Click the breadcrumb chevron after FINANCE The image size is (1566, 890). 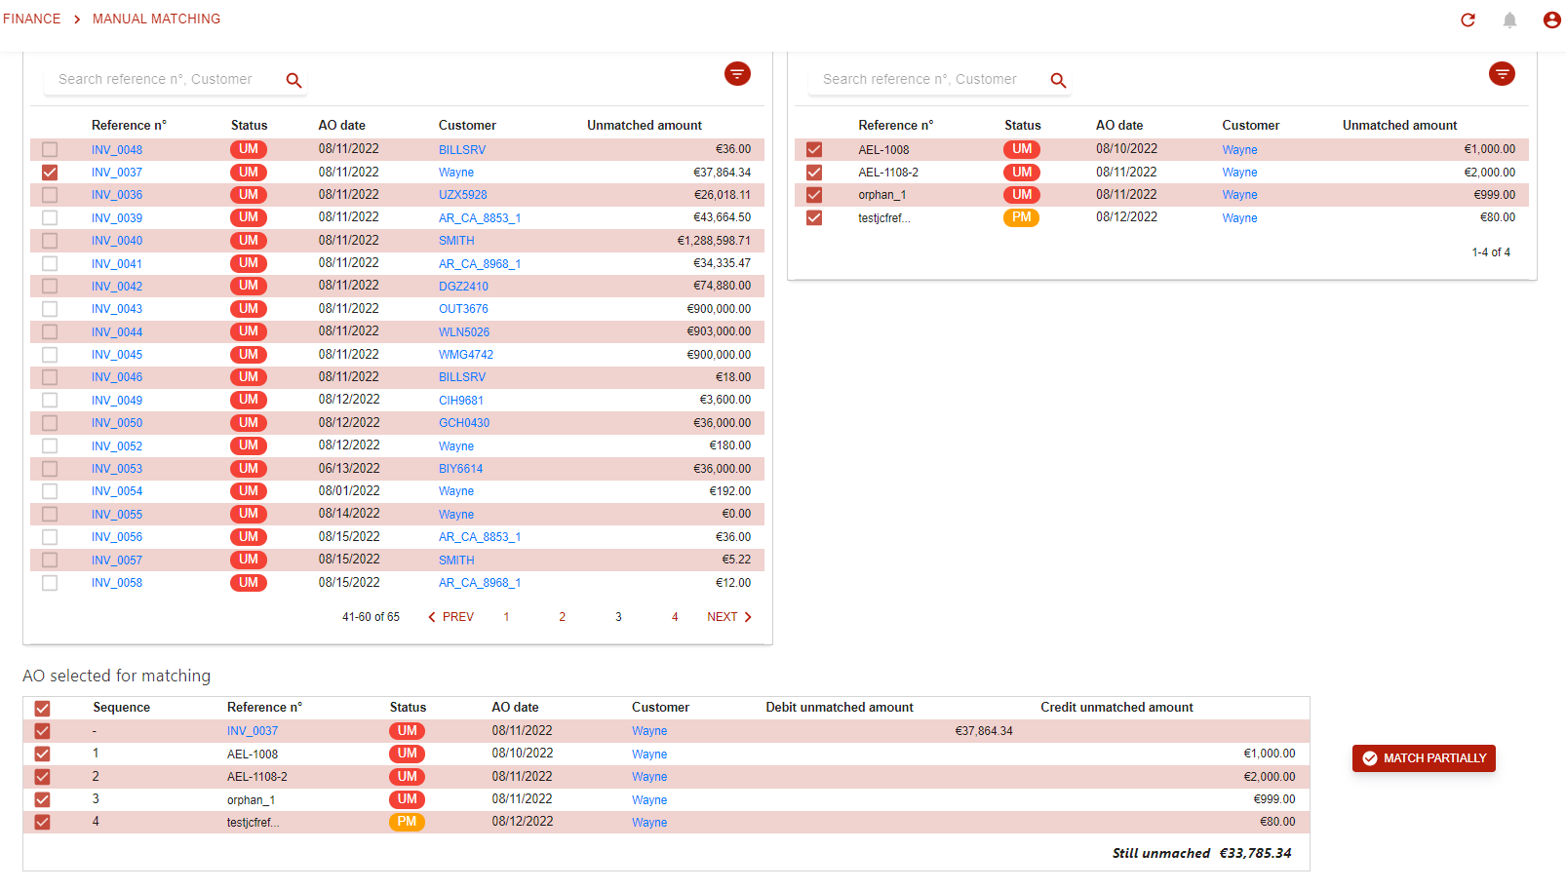coord(77,19)
